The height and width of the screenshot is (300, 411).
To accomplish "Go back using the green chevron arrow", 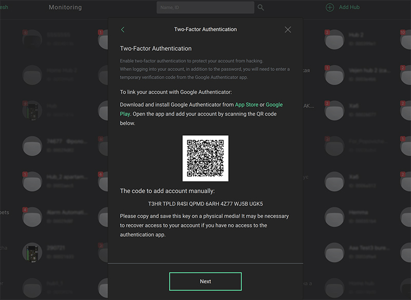I will click(123, 30).
